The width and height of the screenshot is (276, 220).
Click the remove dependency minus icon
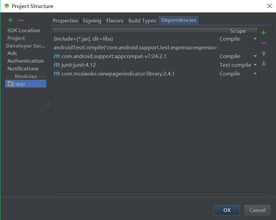click(x=264, y=43)
